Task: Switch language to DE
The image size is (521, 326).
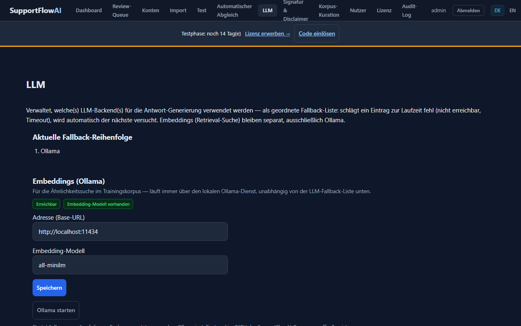Action: click(497, 11)
